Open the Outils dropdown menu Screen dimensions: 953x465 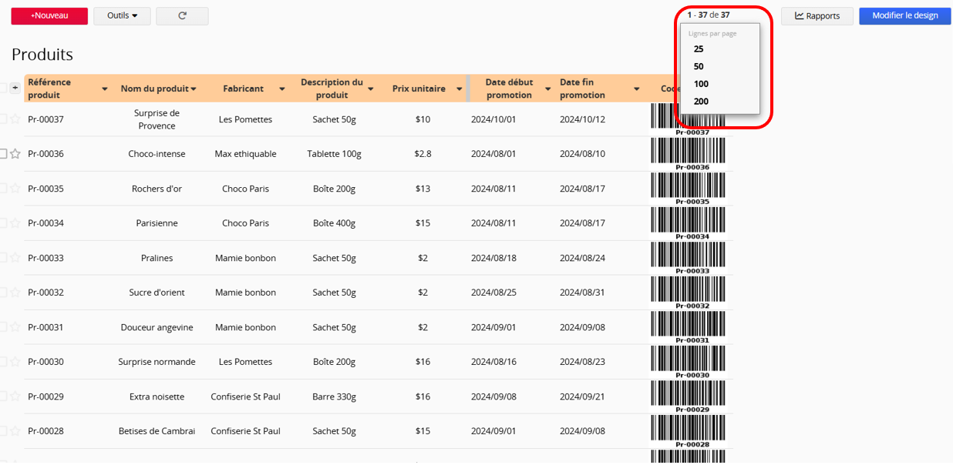click(122, 15)
